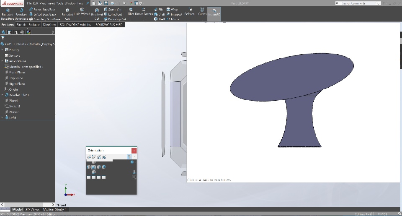Close the Orientation dialog
The image size is (402, 216).
(134, 151)
